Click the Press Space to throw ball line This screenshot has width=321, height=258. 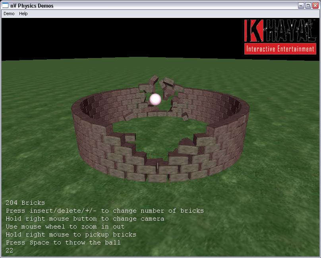click(63, 242)
